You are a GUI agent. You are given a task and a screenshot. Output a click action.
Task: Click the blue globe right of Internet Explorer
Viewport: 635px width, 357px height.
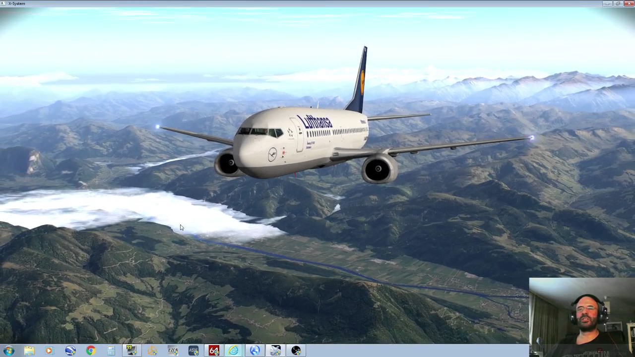(x=254, y=351)
